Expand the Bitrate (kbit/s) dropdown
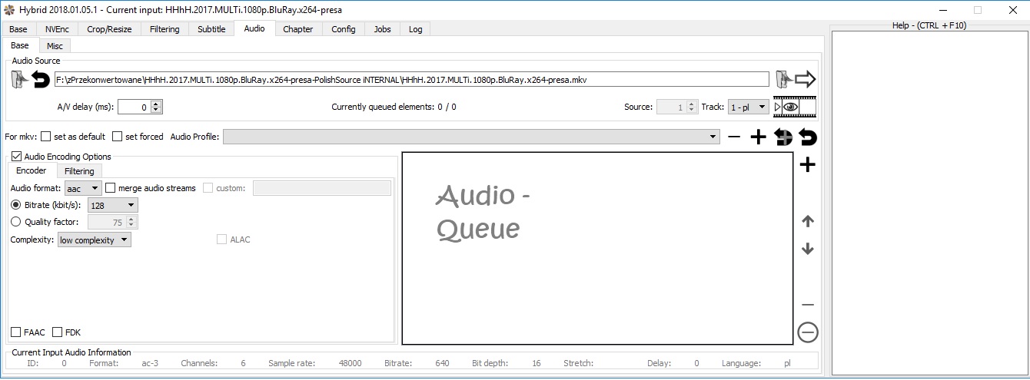This screenshot has width=1030, height=380. click(113, 205)
